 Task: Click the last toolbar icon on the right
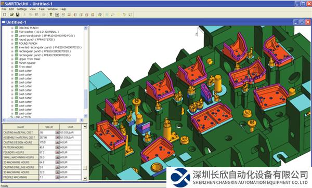pyautogui.click(x=130, y=15)
